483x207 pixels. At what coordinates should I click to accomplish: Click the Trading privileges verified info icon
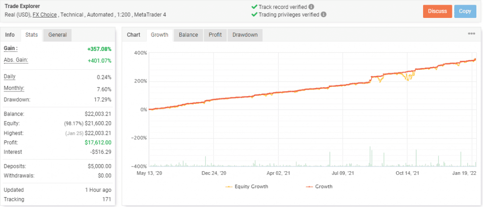coord(324,14)
